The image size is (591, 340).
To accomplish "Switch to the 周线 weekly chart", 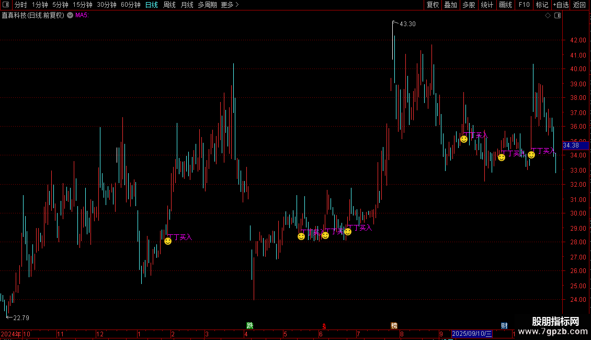I will point(169,5).
